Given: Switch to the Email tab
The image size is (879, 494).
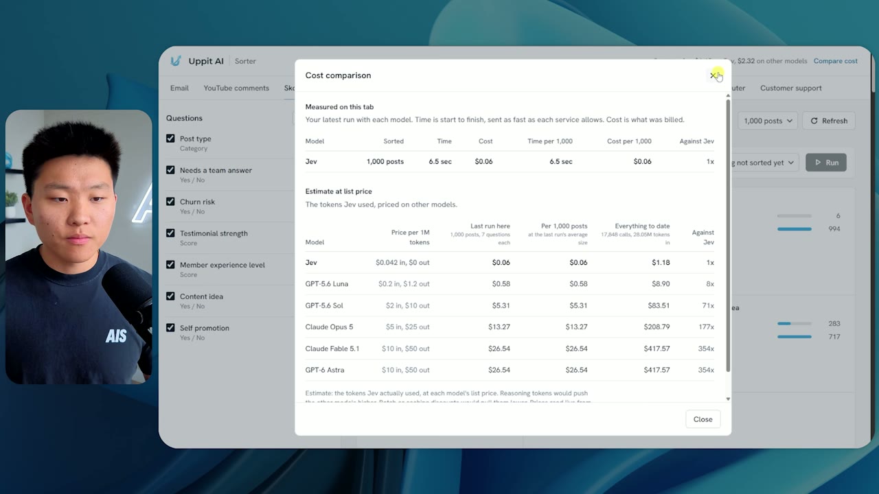Looking at the screenshot, I should 179,88.
